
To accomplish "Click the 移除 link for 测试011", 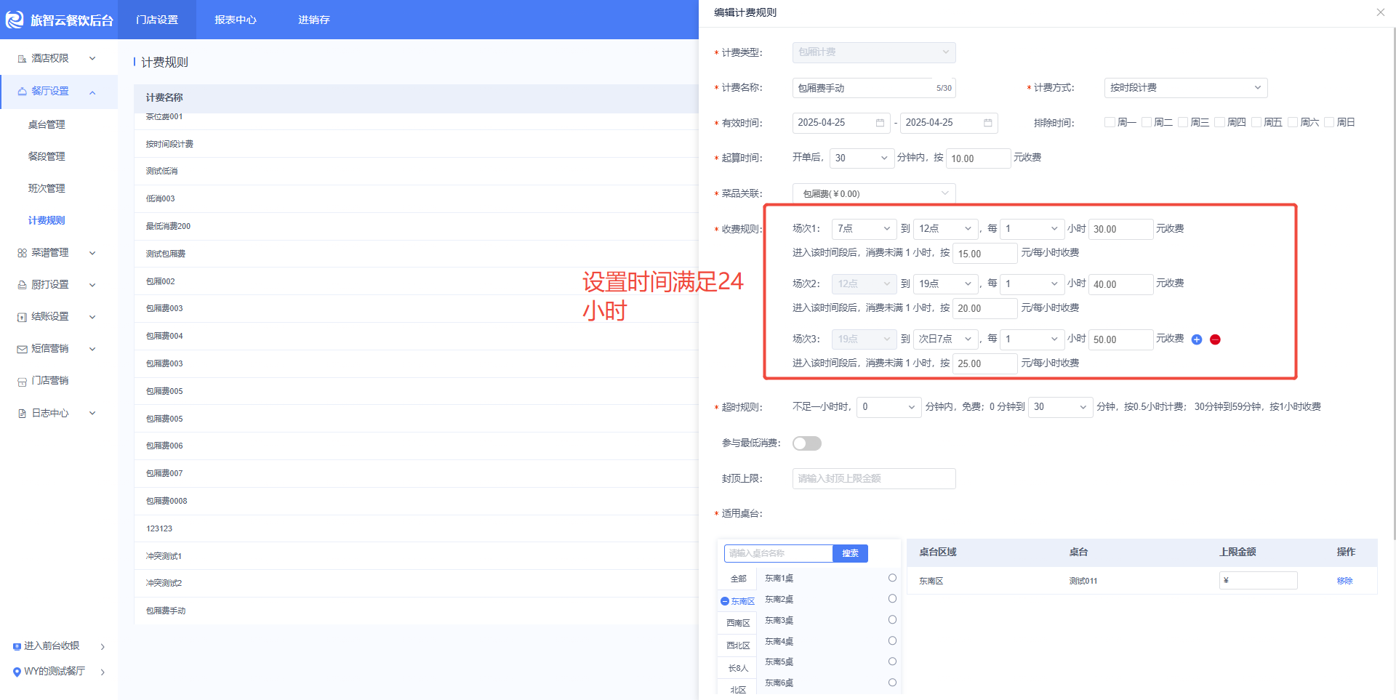I will point(1344,581).
